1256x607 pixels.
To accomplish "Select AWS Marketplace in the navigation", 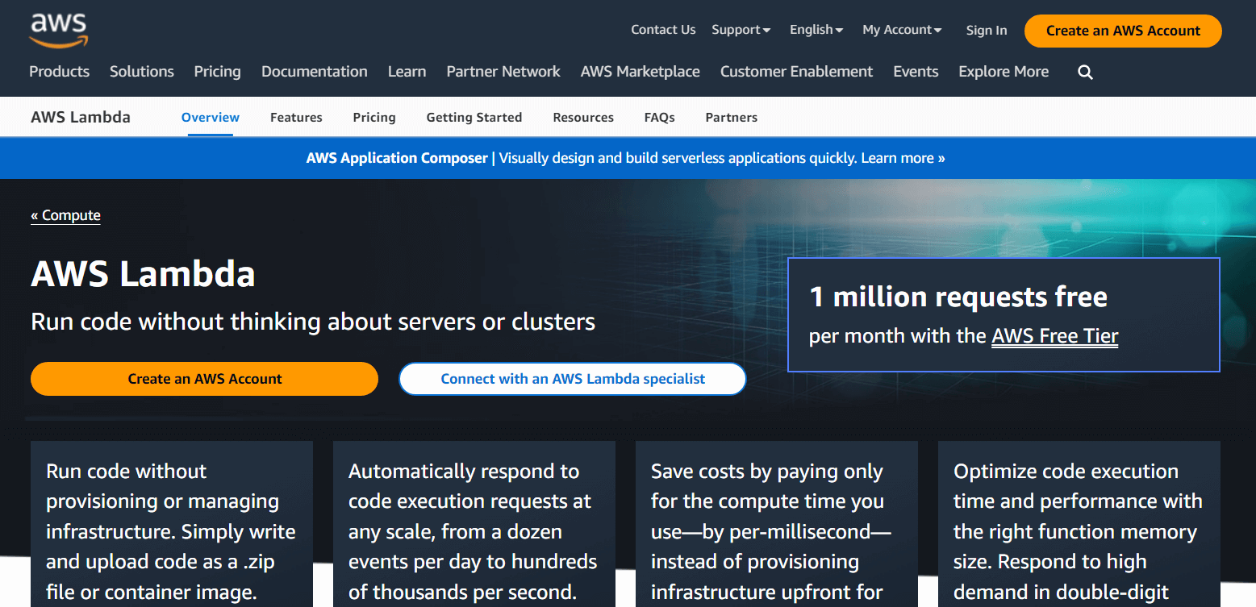I will click(640, 72).
